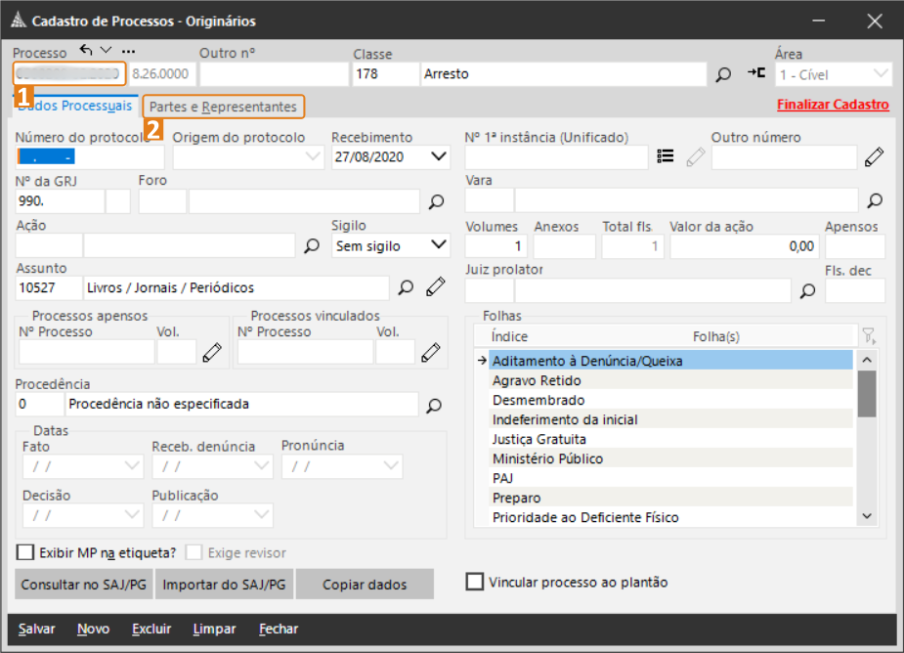Search Ação with the magnifier icon
The image size is (904, 653).
click(312, 245)
